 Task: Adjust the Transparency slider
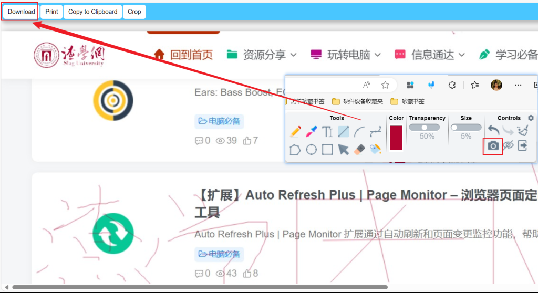click(425, 128)
